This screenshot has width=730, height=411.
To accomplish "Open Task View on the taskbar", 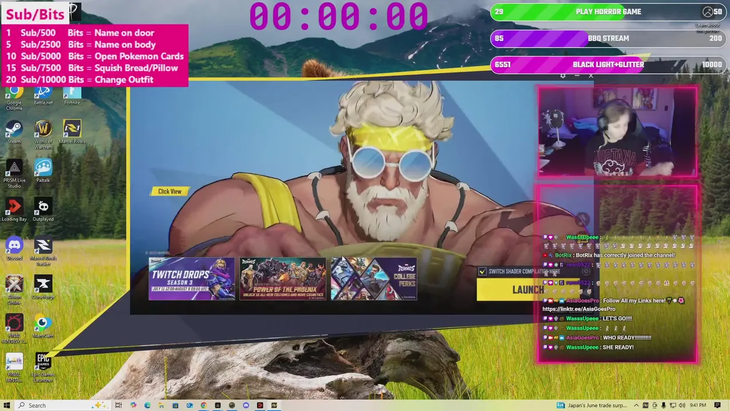I will click(x=119, y=405).
